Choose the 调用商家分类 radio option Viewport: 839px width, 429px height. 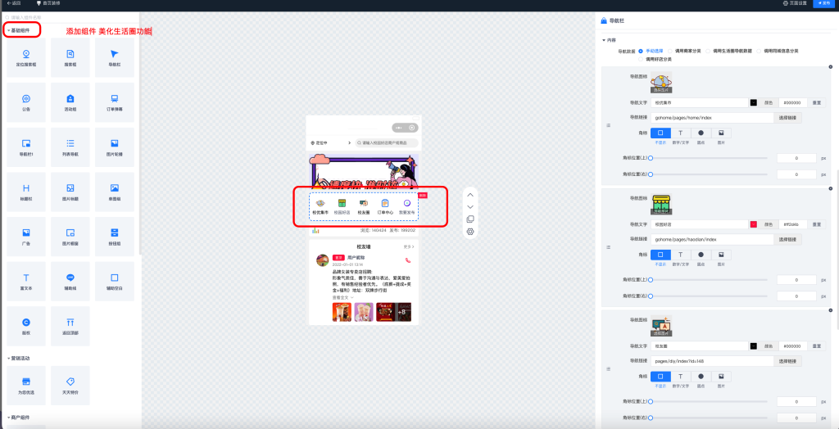[x=670, y=51]
